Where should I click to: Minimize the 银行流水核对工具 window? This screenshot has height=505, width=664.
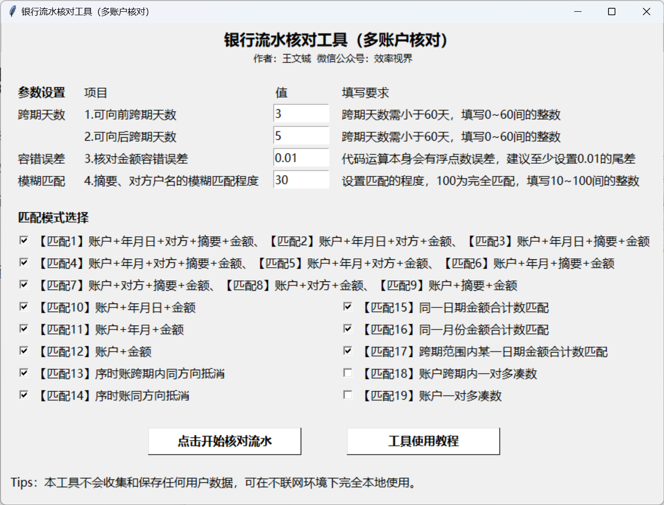point(578,11)
